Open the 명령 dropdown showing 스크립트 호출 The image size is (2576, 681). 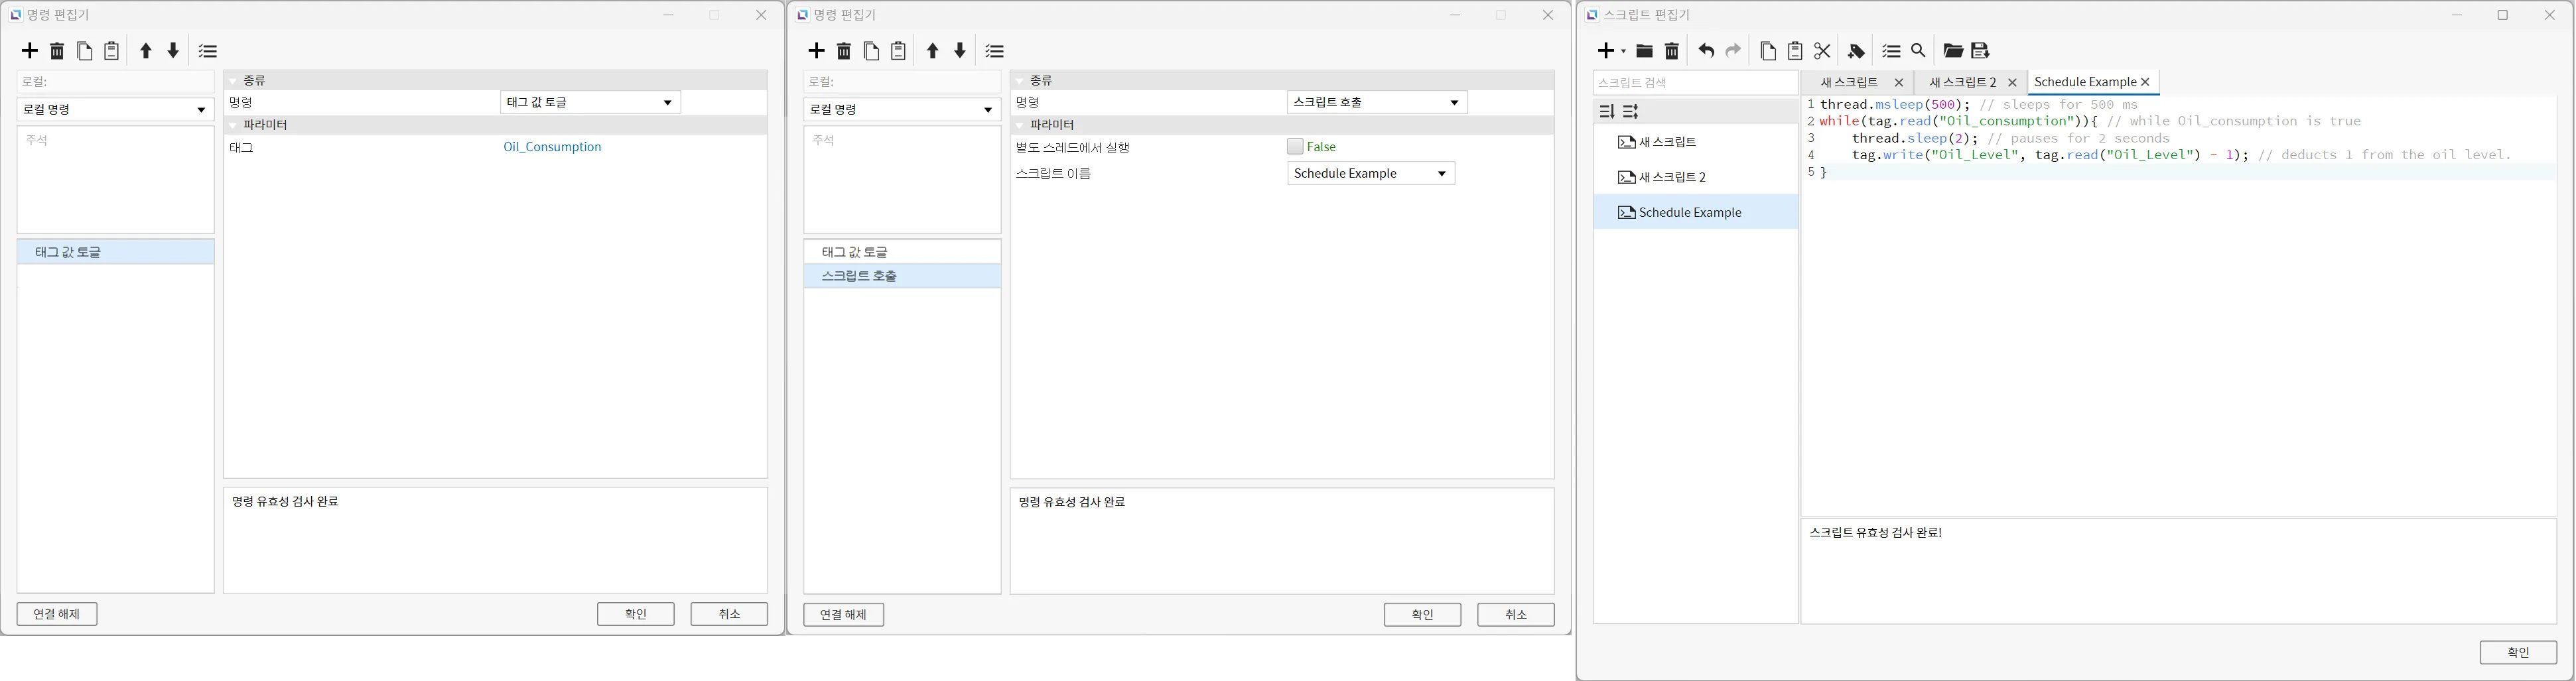point(1376,103)
